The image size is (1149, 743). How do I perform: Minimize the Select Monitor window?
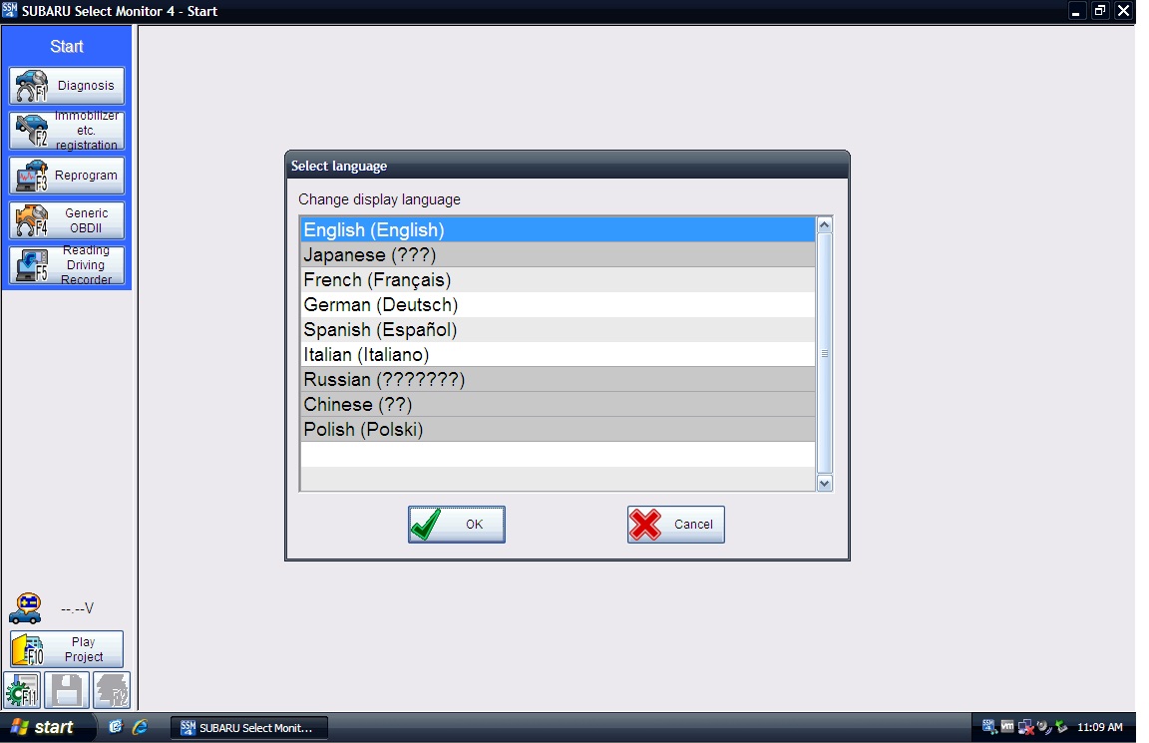click(x=1076, y=11)
